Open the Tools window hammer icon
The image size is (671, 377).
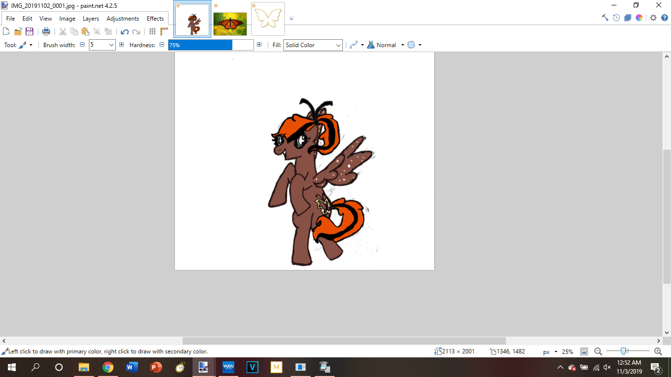[x=605, y=18]
